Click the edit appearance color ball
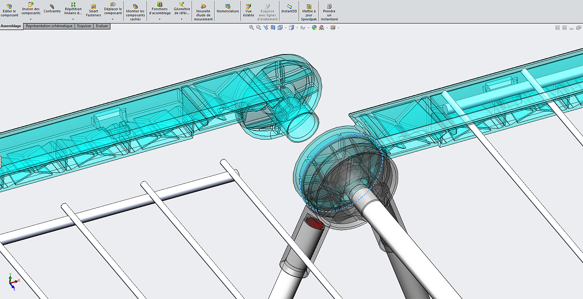 click(x=314, y=27)
